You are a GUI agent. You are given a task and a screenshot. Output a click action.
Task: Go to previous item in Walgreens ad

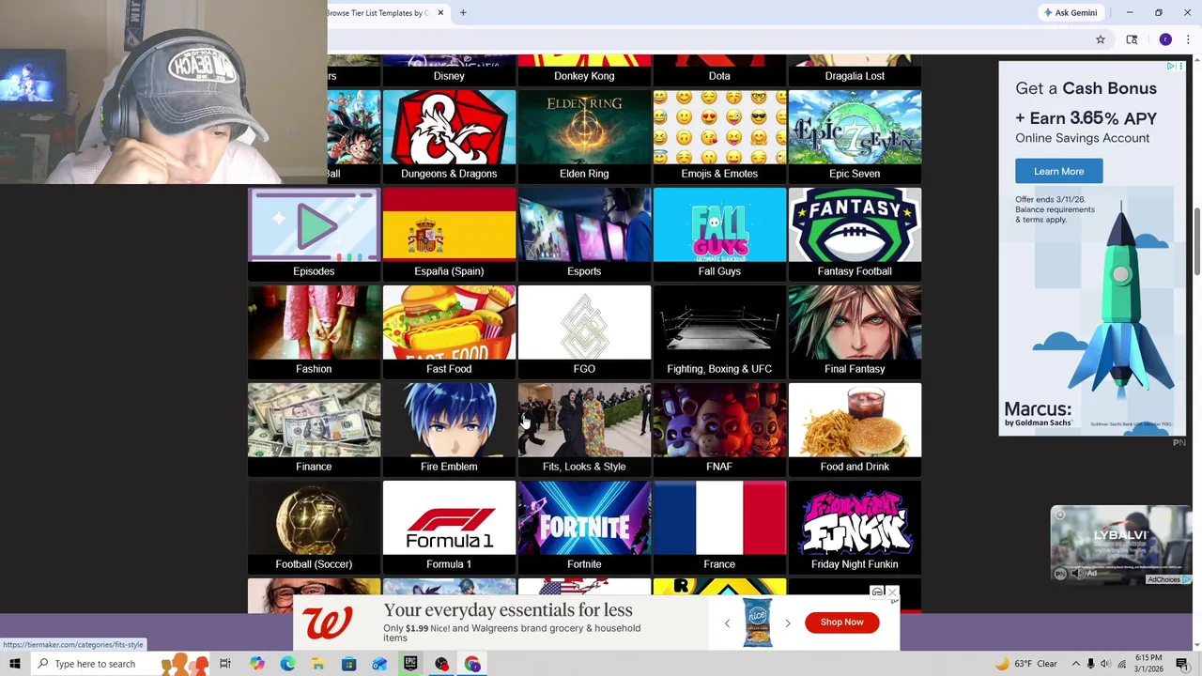pyautogui.click(x=727, y=623)
